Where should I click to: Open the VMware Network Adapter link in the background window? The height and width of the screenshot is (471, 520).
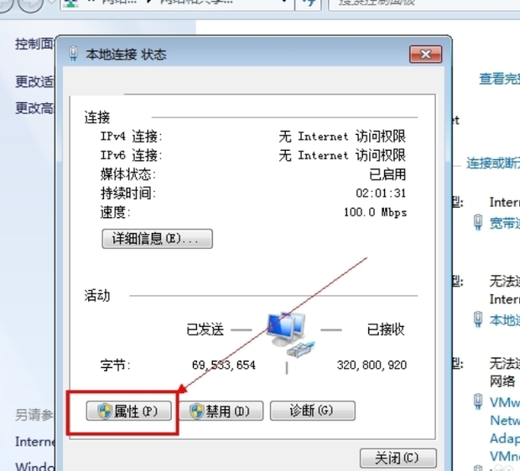505,429
